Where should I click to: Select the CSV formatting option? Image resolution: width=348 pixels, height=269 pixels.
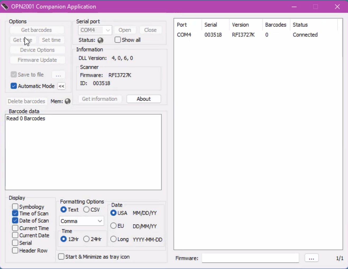86,209
